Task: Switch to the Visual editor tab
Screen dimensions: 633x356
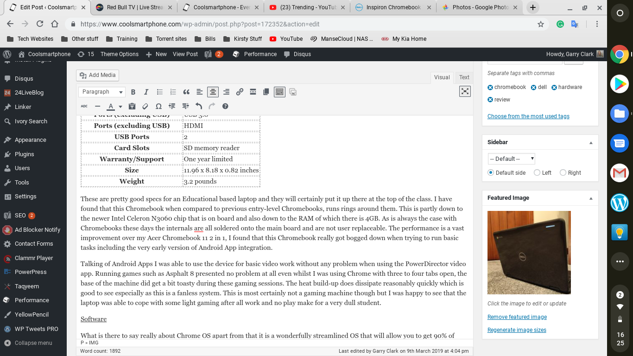Action: 442,77
